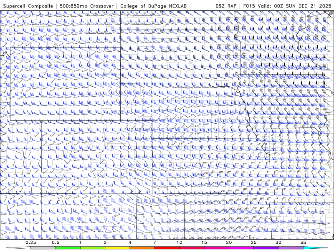The width and height of the screenshot is (334, 250).
Task: Click the '35' legend value
Action: 303,242
